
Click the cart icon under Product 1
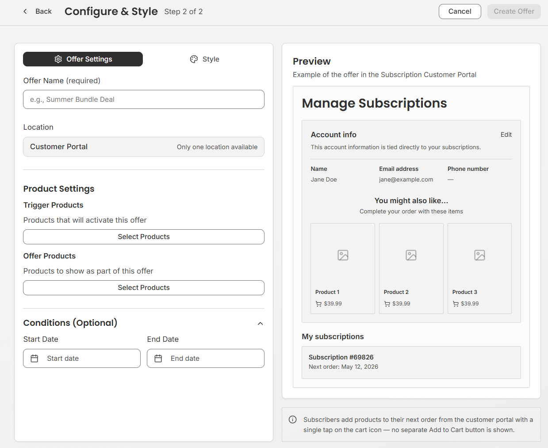click(x=318, y=304)
